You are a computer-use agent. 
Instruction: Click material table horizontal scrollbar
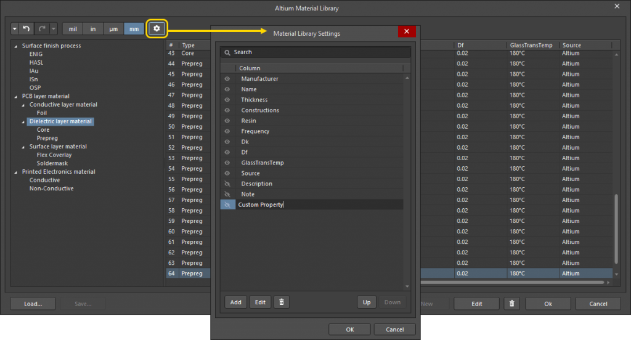click(x=512, y=283)
